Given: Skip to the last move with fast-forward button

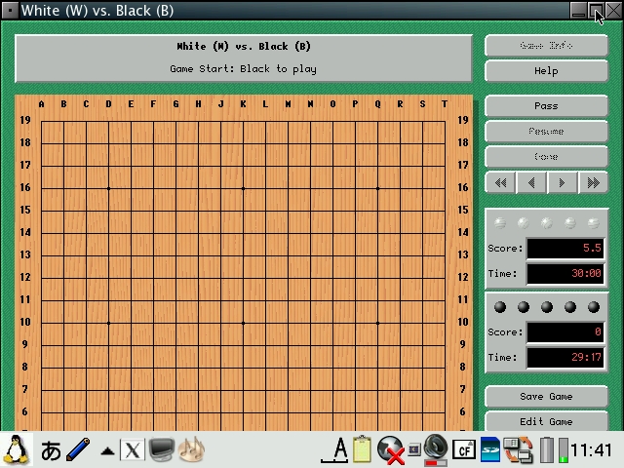Looking at the screenshot, I should [592, 182].
